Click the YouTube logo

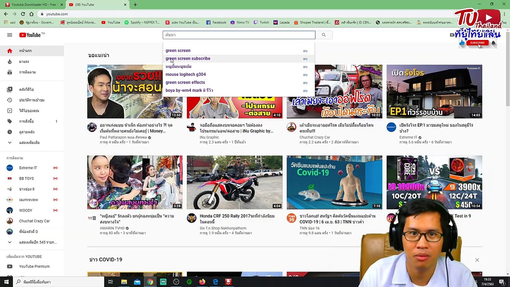coord(30,35)
